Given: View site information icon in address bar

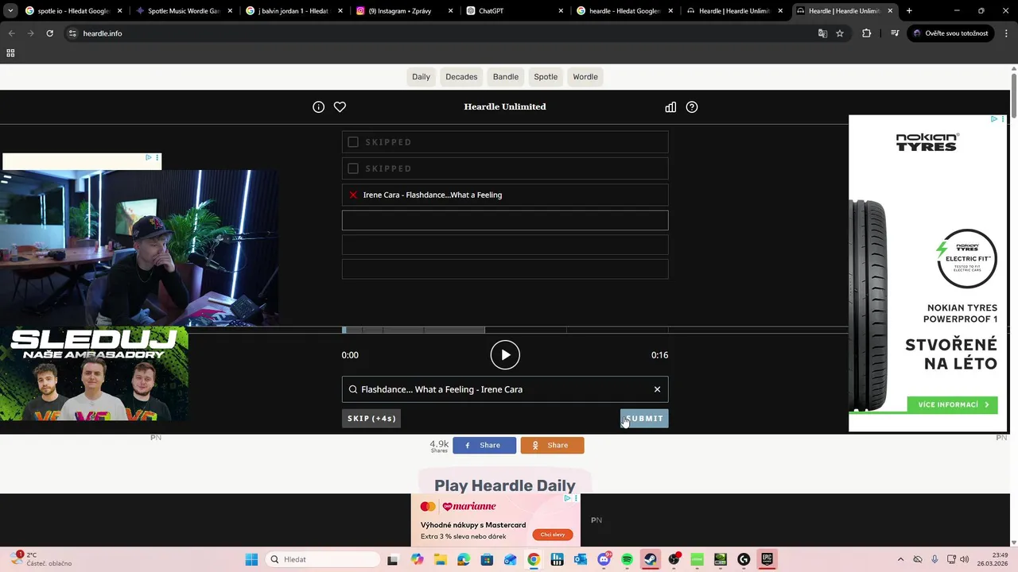Looking at the screenshot, I should (72, 33).
